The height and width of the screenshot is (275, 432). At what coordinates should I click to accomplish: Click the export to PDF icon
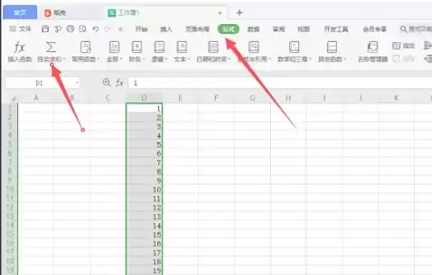(58, 29)
